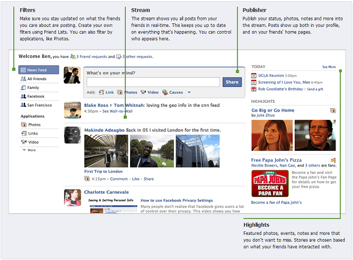Click the gift icon beside Rob Goodlatte's Birthday
Screen dimensions: 353x260
[x=254, y=89]
